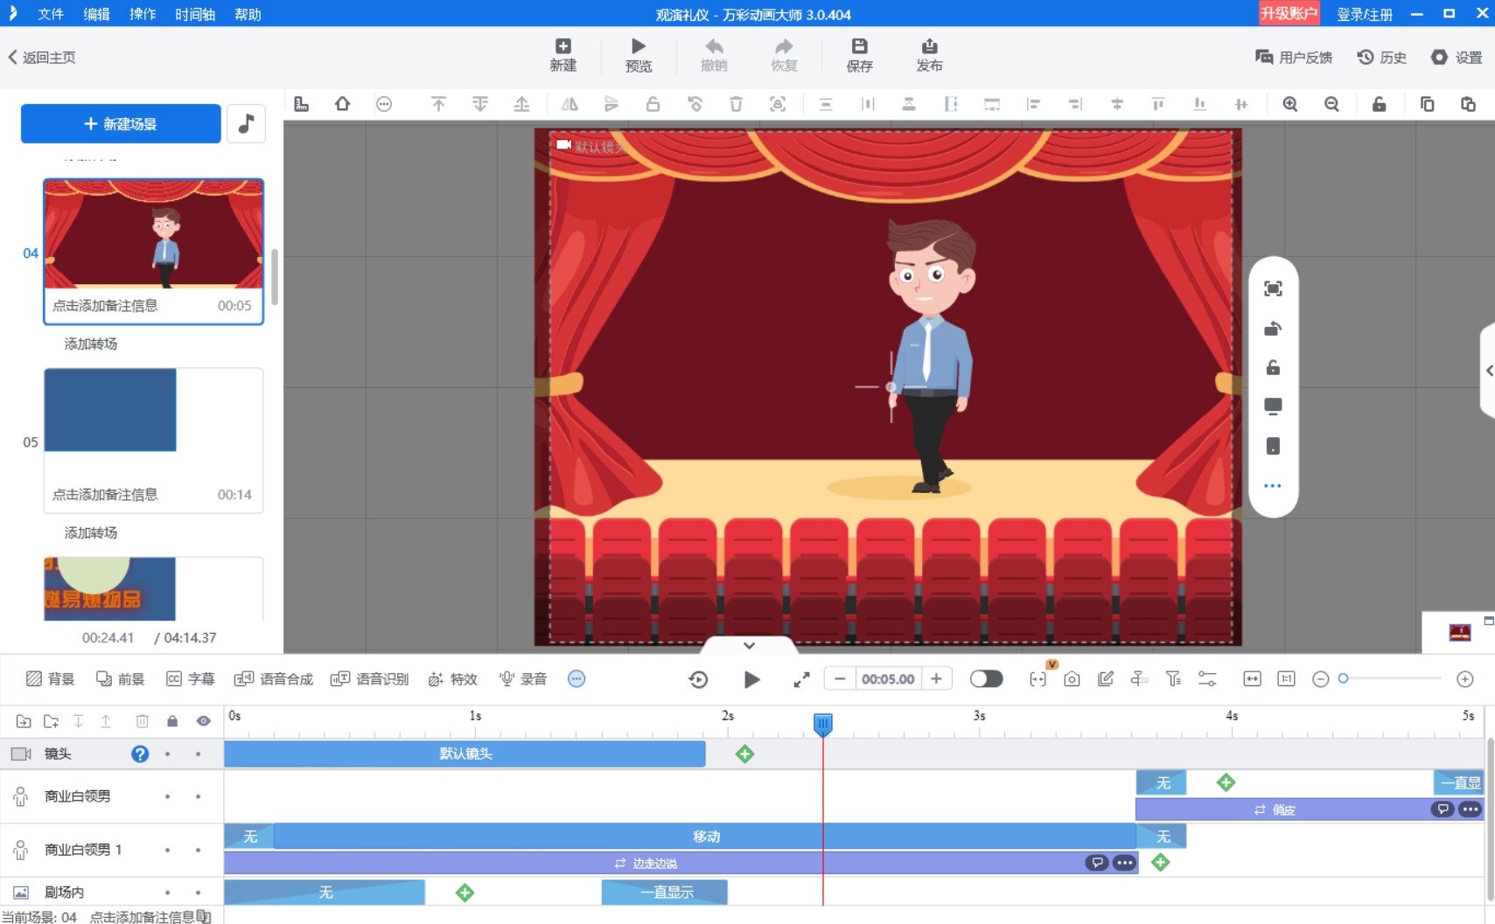Select the 移动 animation block
The width and height of the screenshot is (1495, 924).
705,837
